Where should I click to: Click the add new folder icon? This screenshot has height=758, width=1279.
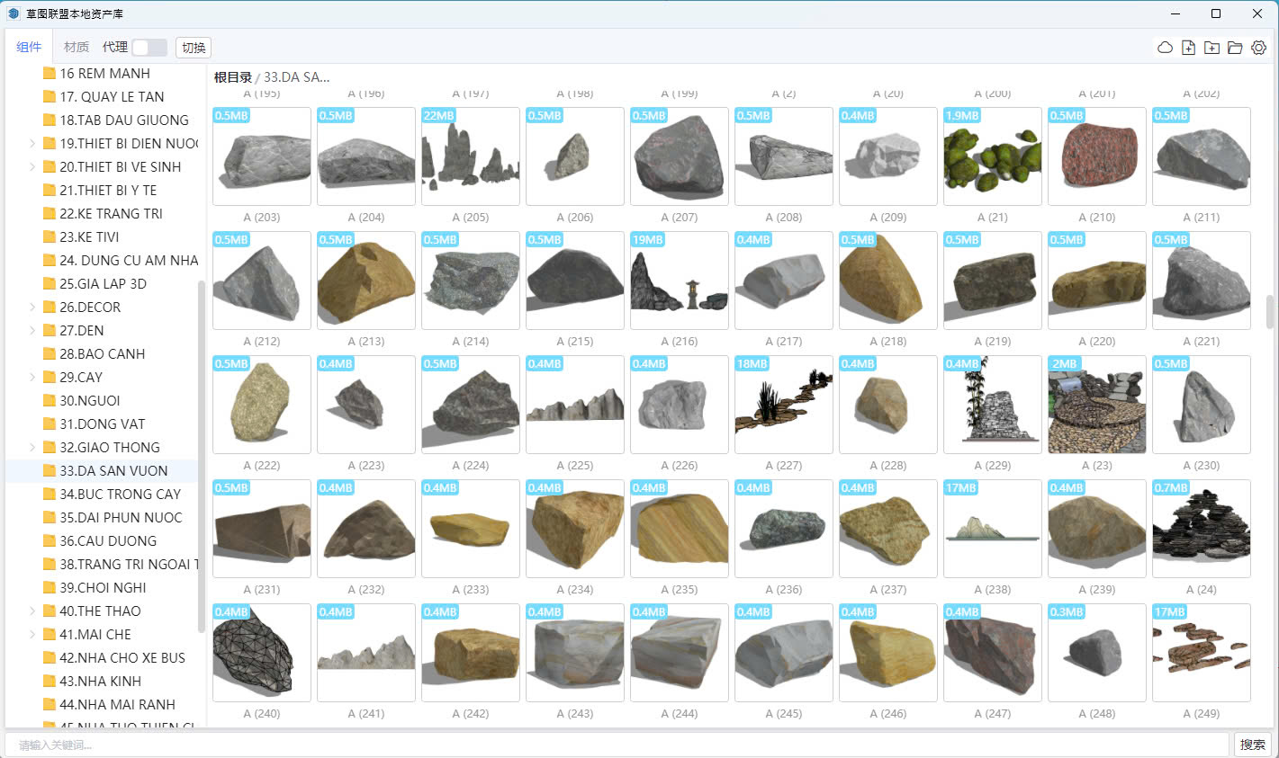click(1211, 48)
